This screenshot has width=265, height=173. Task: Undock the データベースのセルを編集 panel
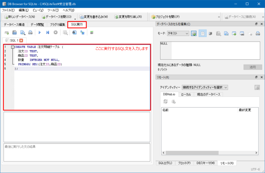tap(256, 24)
